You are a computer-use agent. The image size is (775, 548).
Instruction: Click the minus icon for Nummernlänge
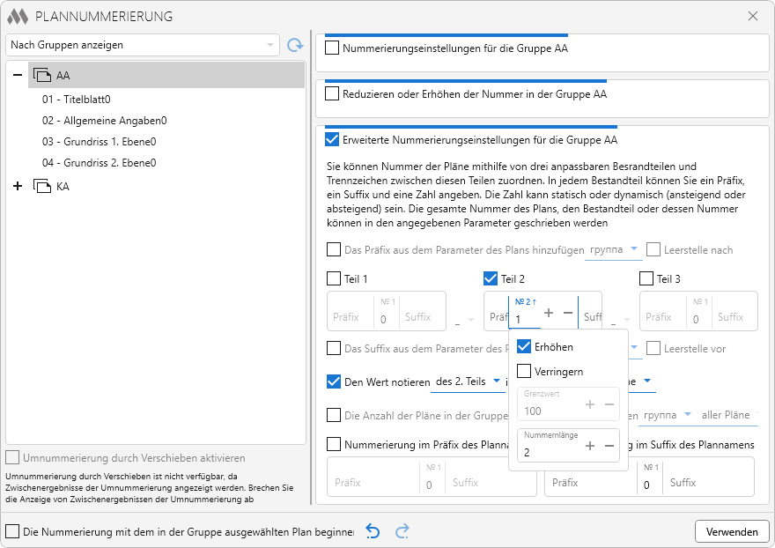click(x=609, y=446)
